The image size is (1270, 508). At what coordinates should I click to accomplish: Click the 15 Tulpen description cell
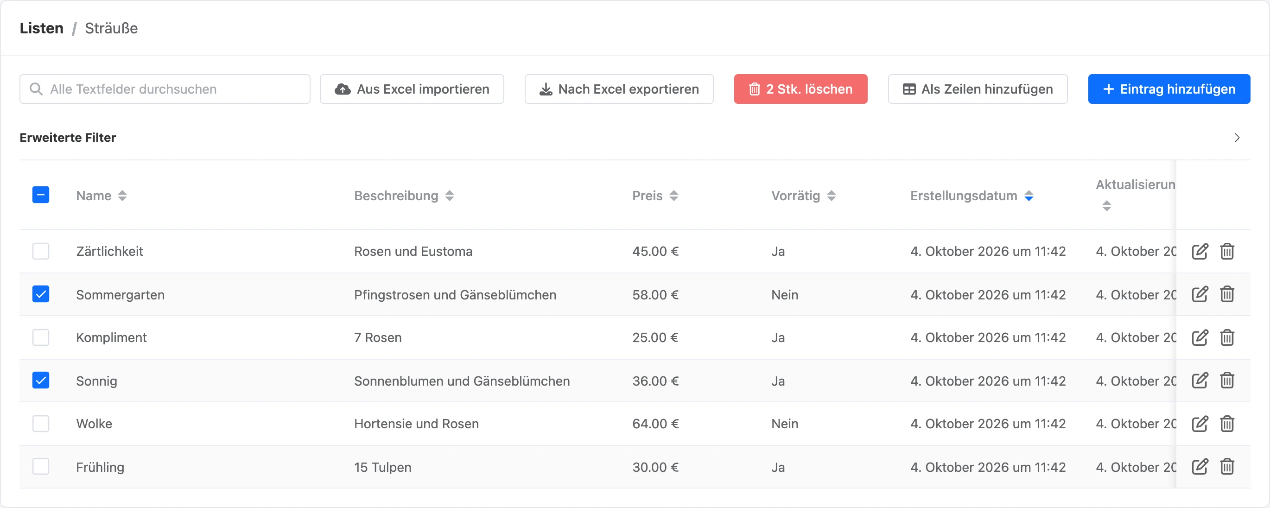382,467
